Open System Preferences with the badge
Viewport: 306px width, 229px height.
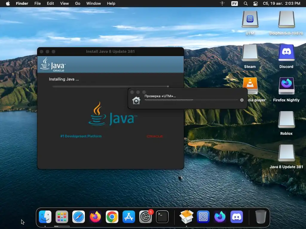click(x=146, y=217)
